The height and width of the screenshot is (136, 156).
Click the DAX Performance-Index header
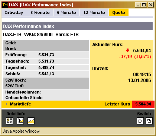77,26
